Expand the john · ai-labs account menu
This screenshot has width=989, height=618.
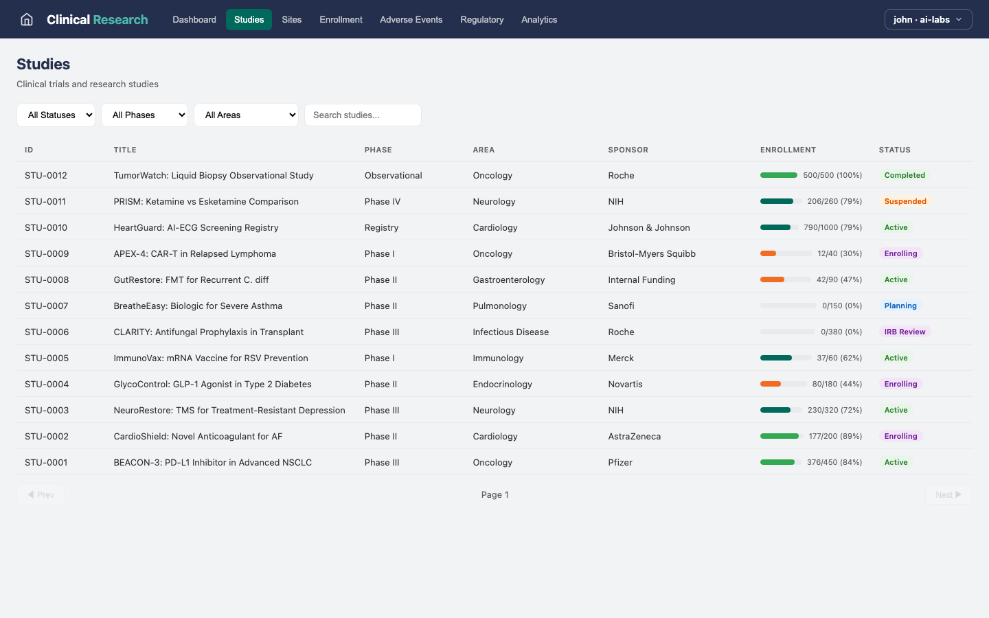tap(927, 19)
